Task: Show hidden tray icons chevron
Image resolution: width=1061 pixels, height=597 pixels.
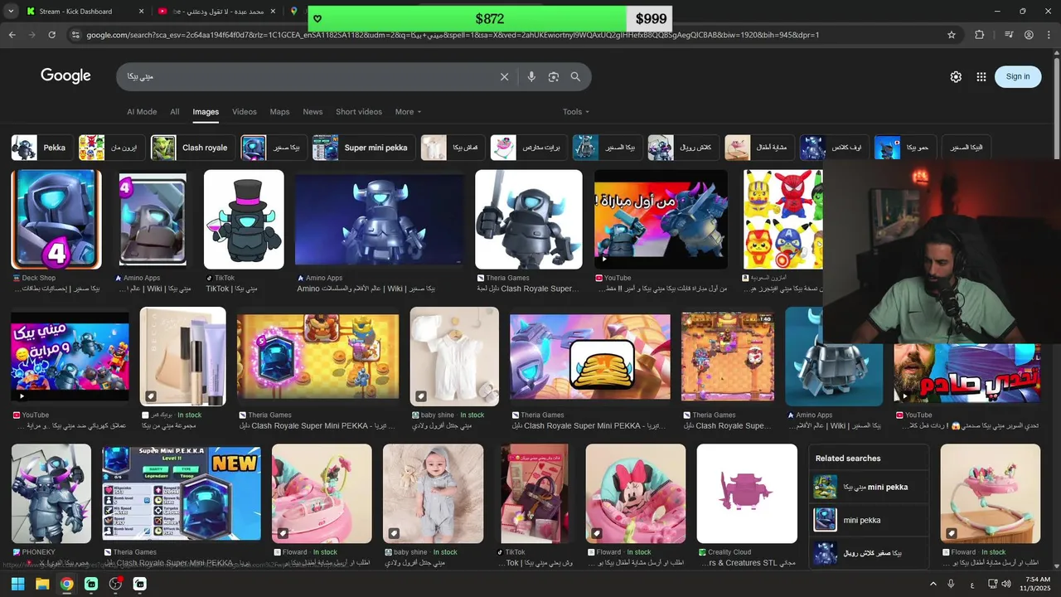Action: point(933,584)
